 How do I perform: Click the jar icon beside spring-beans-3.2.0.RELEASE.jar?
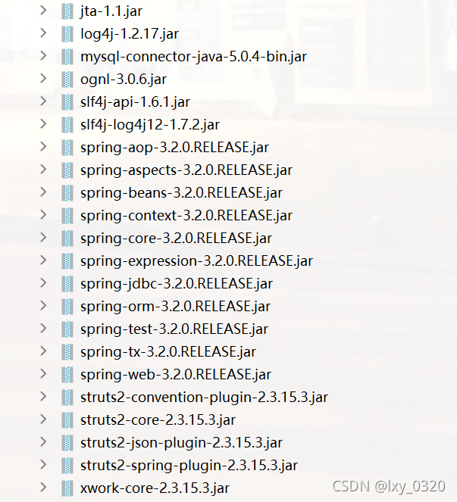[x=67, y=193]
